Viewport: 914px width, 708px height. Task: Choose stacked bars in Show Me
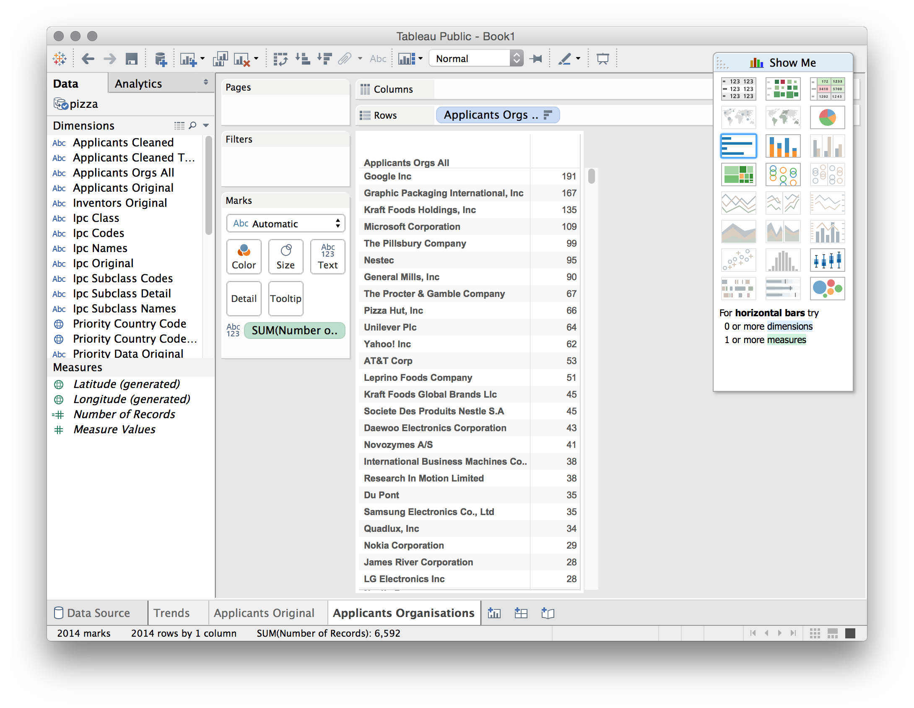click(783, 146)
